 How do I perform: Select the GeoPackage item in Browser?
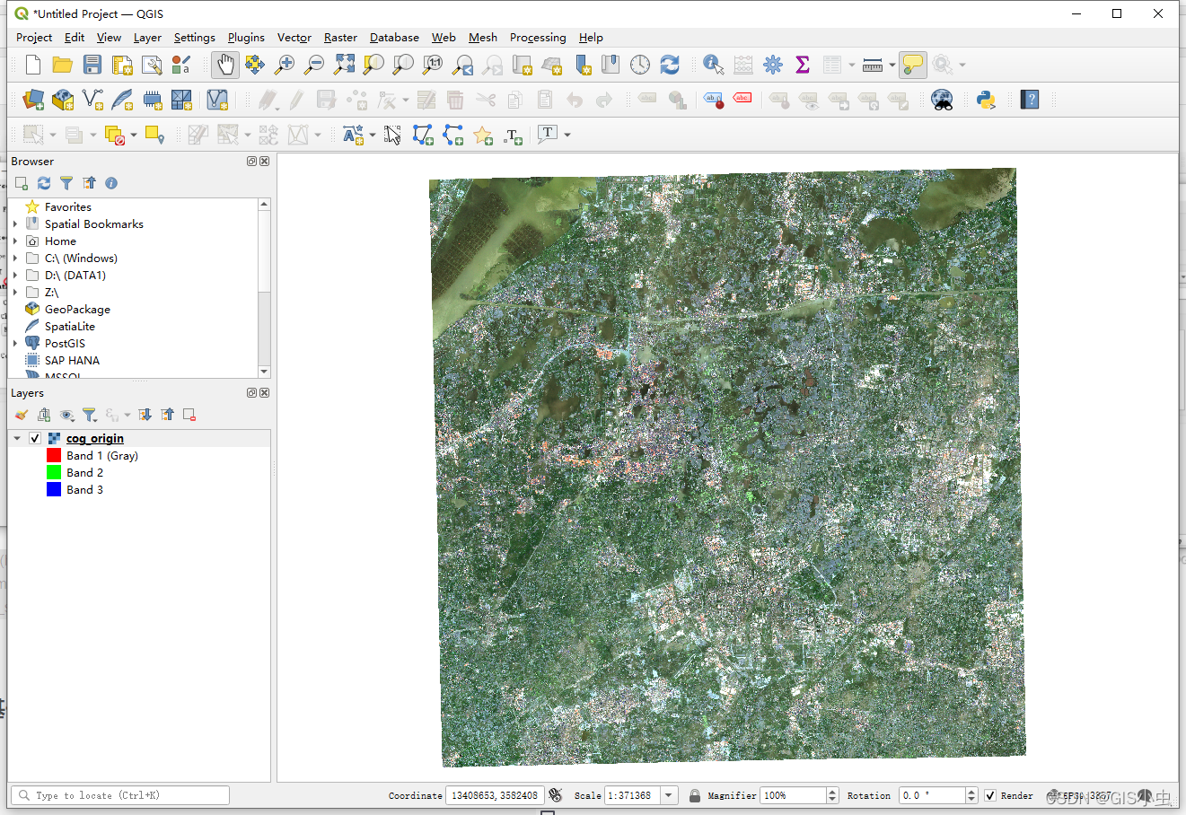(x=77, y=310)
